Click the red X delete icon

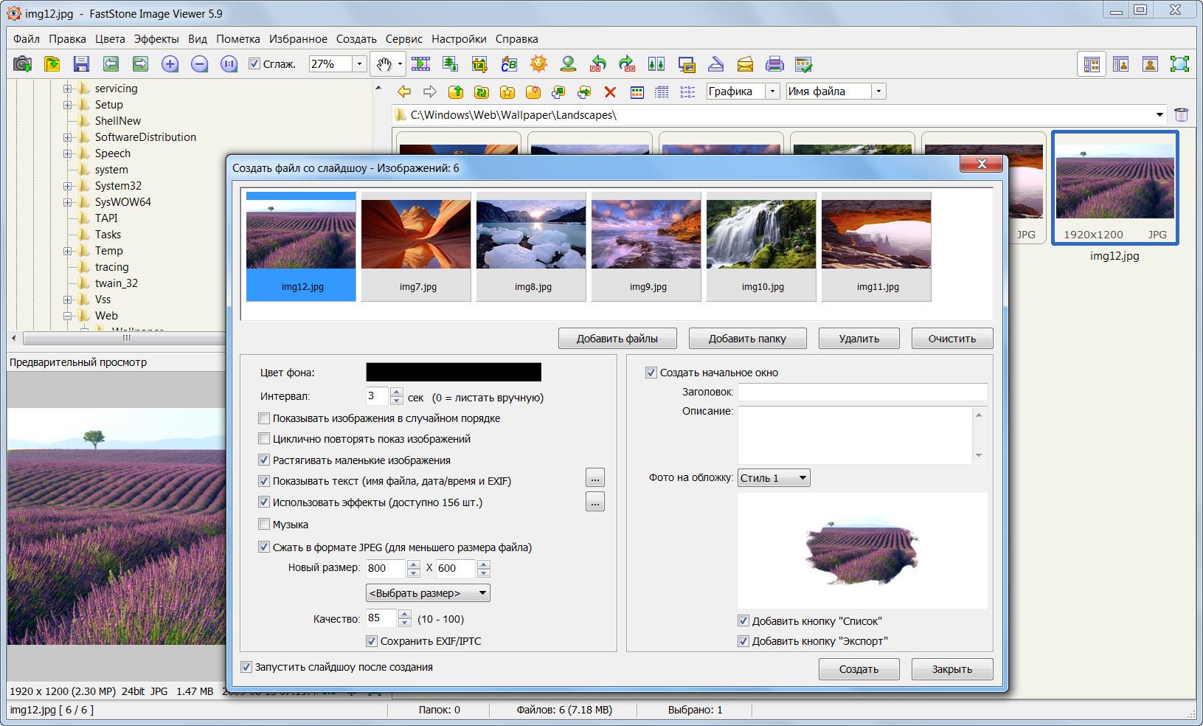(610, 92)
